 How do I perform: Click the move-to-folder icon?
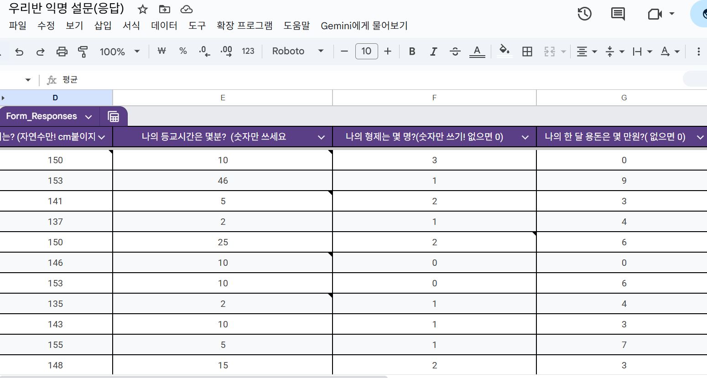tap(165, 9)
